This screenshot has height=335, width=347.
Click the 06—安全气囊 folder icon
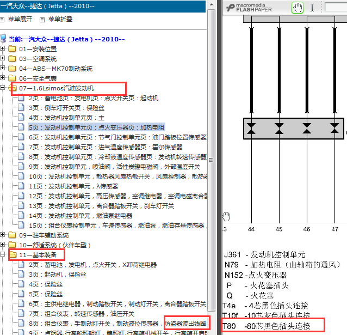click(12, 78)
